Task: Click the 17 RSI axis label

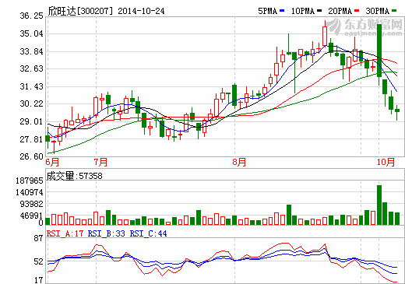Action: [38, 280]
